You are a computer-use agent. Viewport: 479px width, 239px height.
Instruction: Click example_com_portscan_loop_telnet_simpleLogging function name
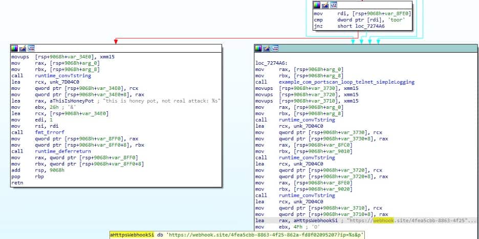[346, 82]
